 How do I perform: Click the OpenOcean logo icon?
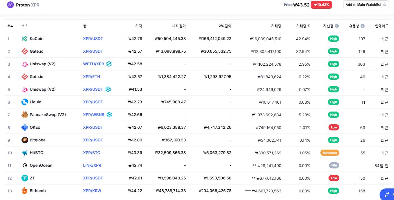25,165
